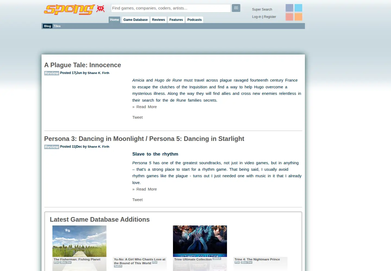
Task: Click Trine Ultimate Collection title
Action: (193, 259)
